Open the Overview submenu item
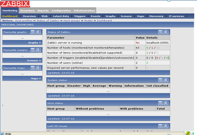 click(30, 16)
